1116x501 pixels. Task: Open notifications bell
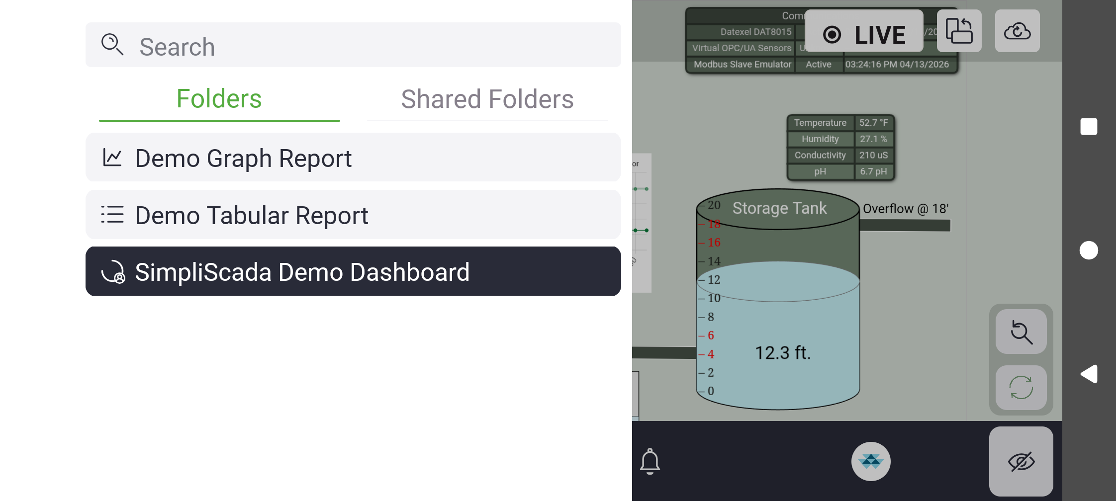pyautogui.click(x=650, y=461)
